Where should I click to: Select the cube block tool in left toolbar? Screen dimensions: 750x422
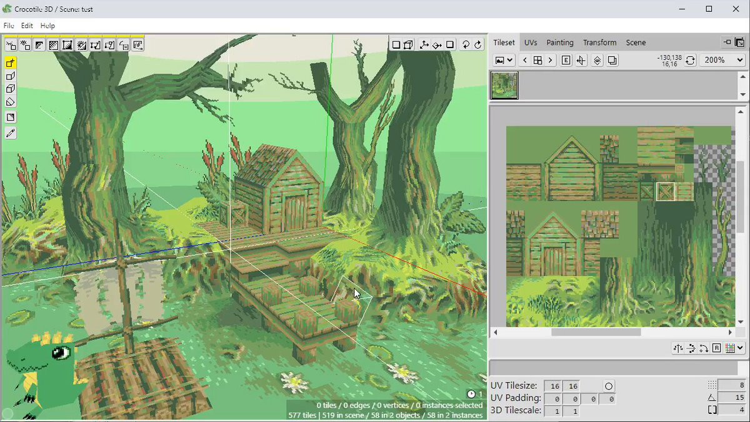click(x=11, y=89)
